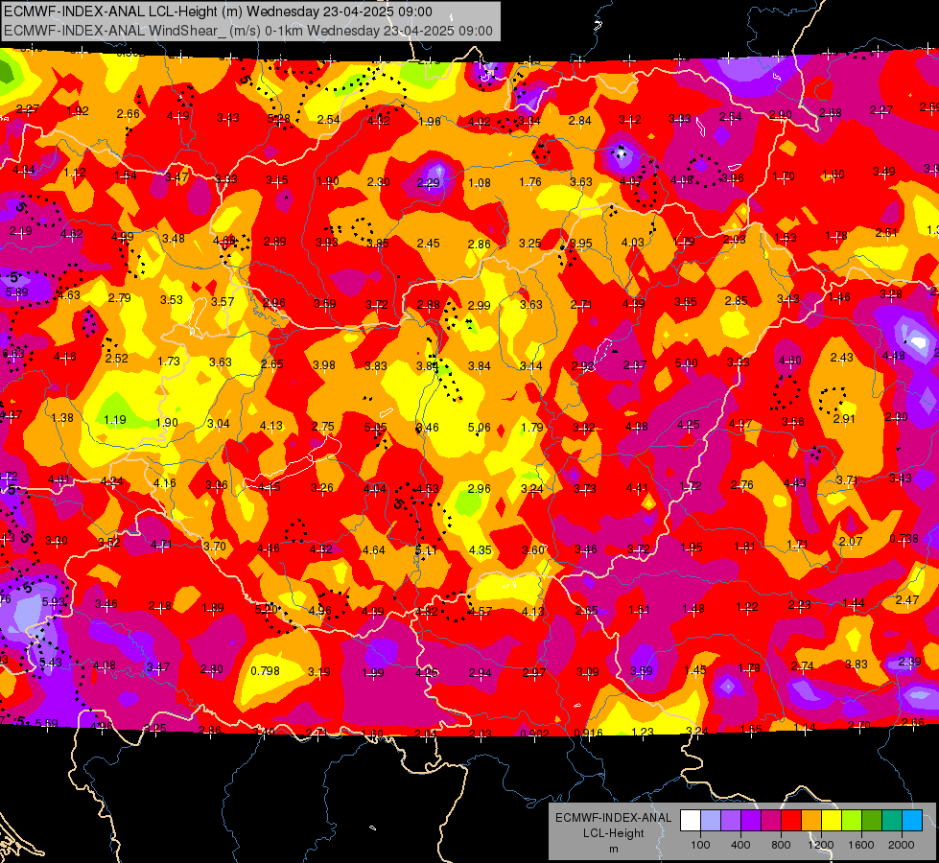
Task: Click the legend's ECMWF-INDEX-ANAL label
Action: click(x=613, y=818)
